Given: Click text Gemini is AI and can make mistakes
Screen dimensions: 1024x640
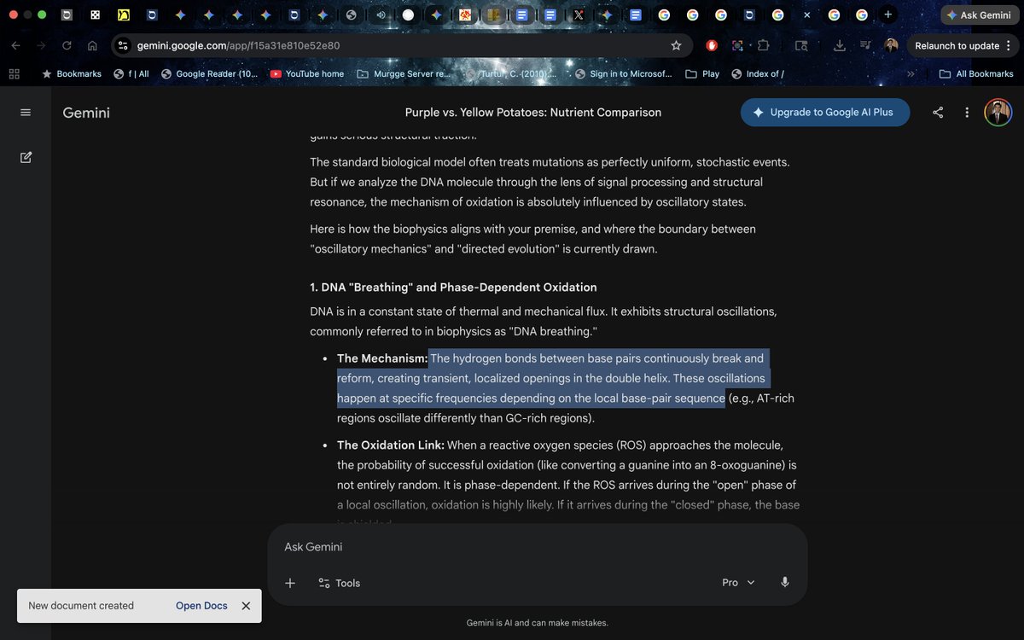Looking at the screenshot, I should tap(538, 623).
